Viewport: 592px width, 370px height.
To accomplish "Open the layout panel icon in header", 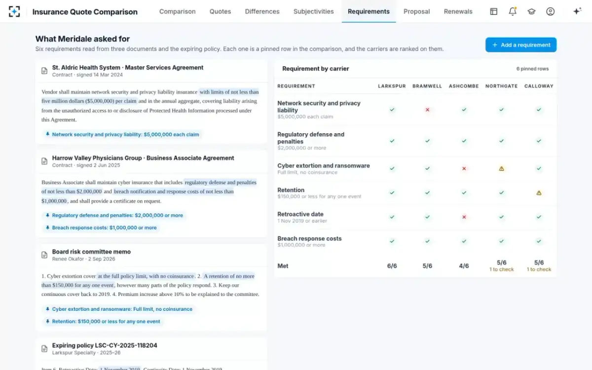I will pyautogui.click(x=493, y=11).
